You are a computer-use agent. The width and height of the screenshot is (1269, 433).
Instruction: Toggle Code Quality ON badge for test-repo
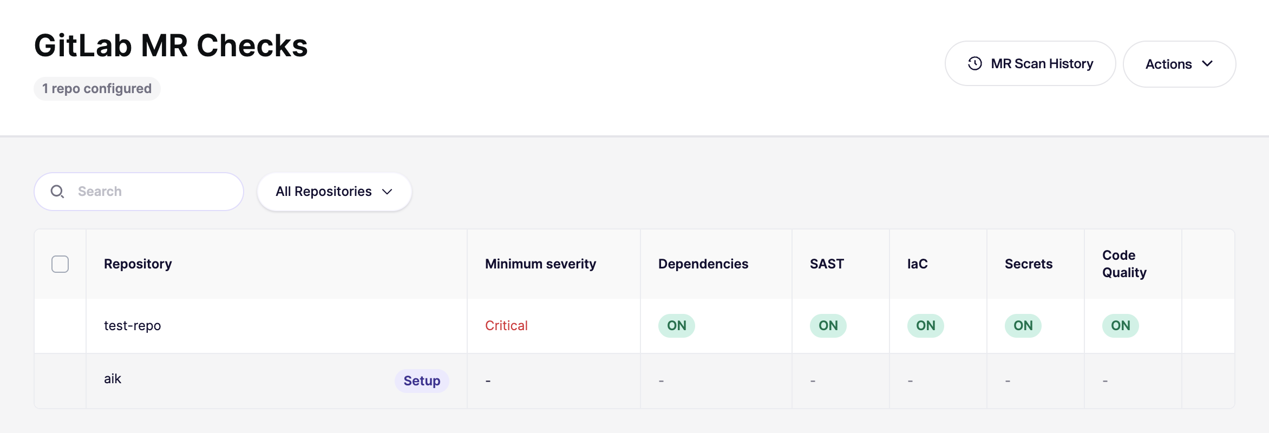(x=1120, y=326)
